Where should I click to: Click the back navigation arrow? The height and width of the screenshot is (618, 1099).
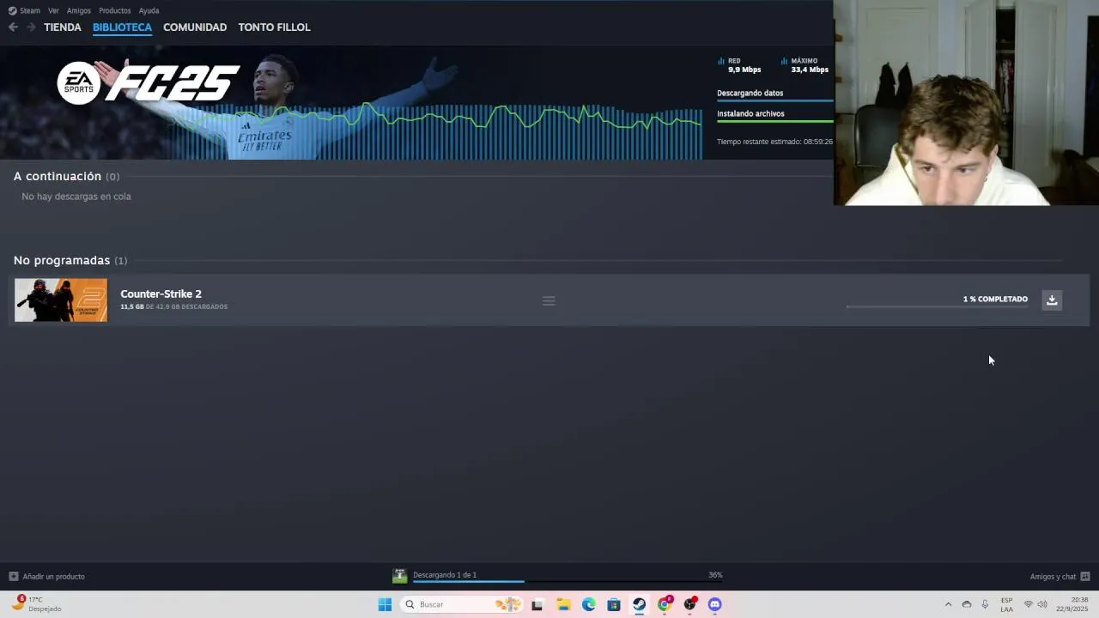click(x=13, y=27)
